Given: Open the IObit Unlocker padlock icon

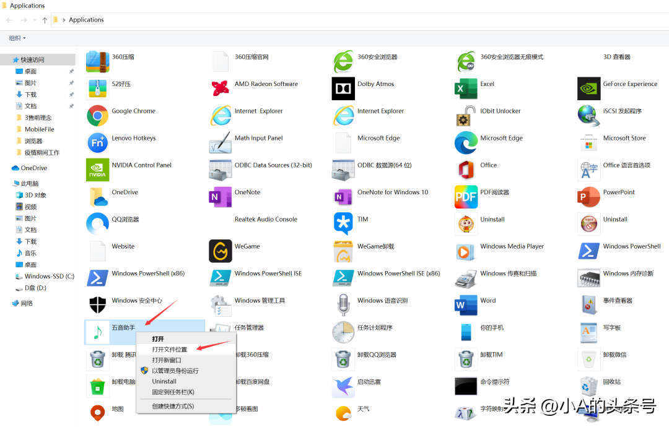Looking at the screenshot, I should [466, 116].
